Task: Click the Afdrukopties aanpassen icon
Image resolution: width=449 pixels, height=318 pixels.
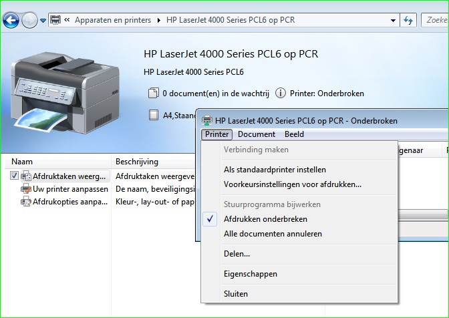Action: point(26,202)
